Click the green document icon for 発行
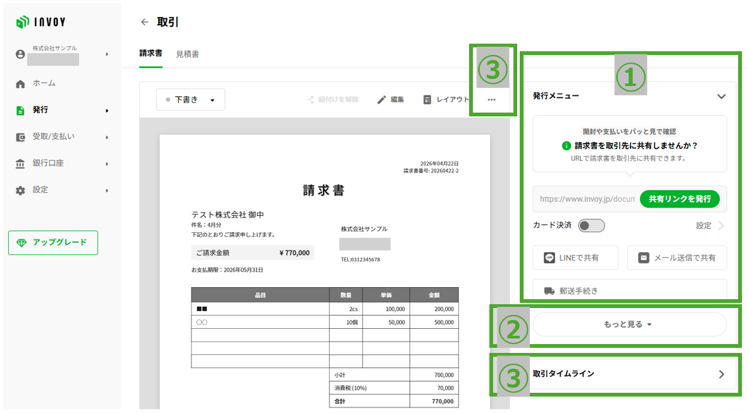 coord(20,111)
